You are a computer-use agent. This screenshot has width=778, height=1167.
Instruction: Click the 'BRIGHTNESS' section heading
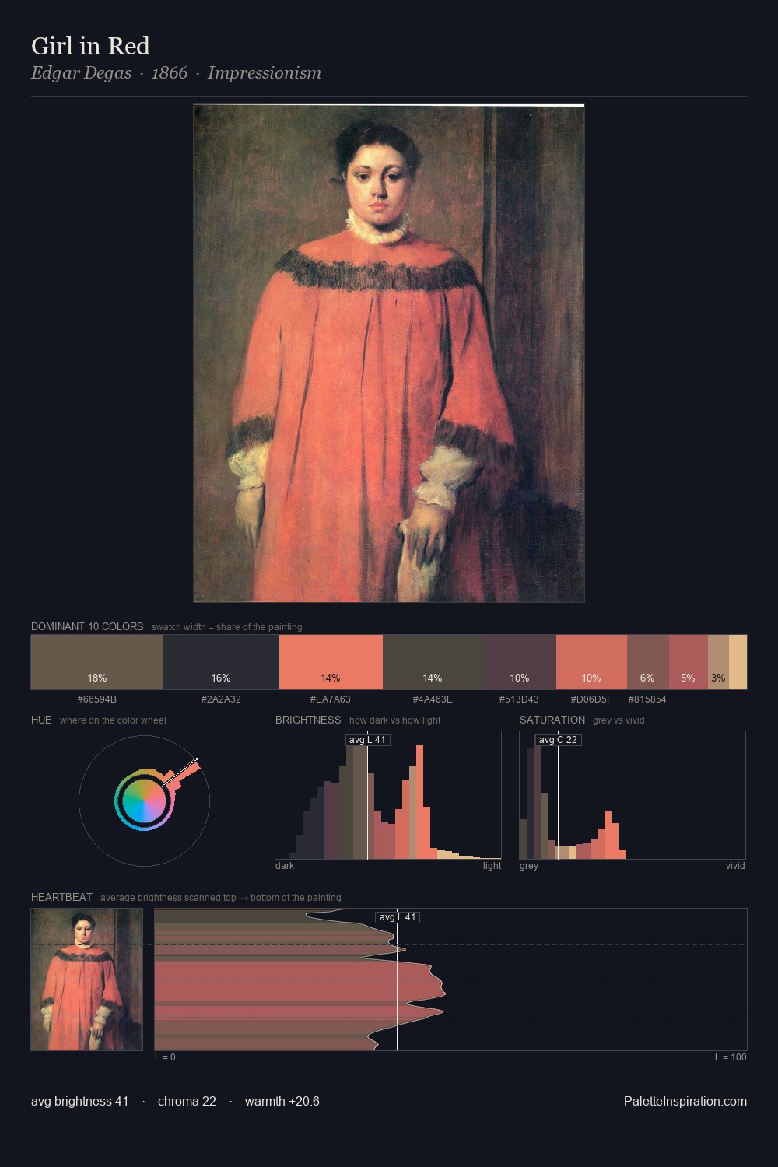pos(308,720)
